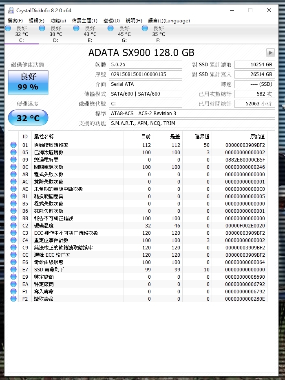Click the 32 °C temperature indicator
285x380 pixels.
(x=28, y=118)
